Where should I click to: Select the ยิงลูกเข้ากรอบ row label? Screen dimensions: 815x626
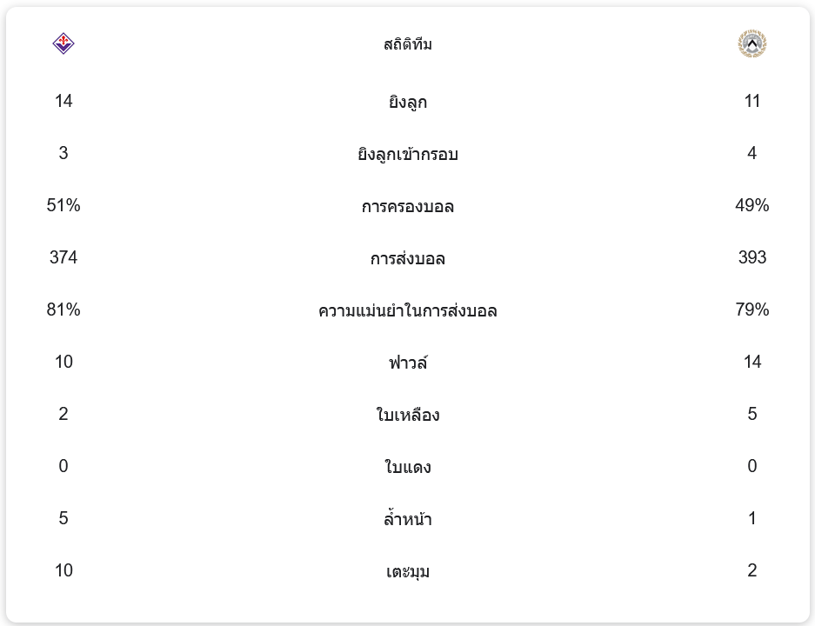[407, 154]
